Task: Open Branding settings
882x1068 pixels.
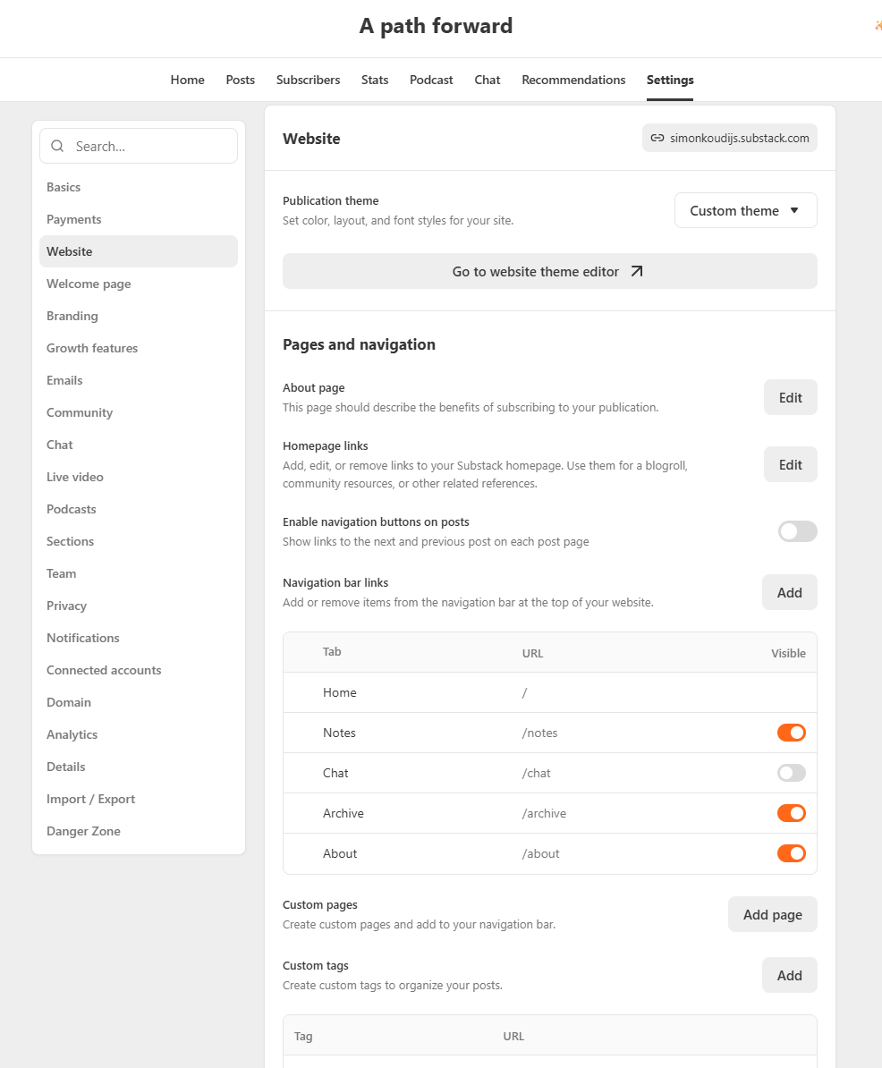Action: click(139, 316)
